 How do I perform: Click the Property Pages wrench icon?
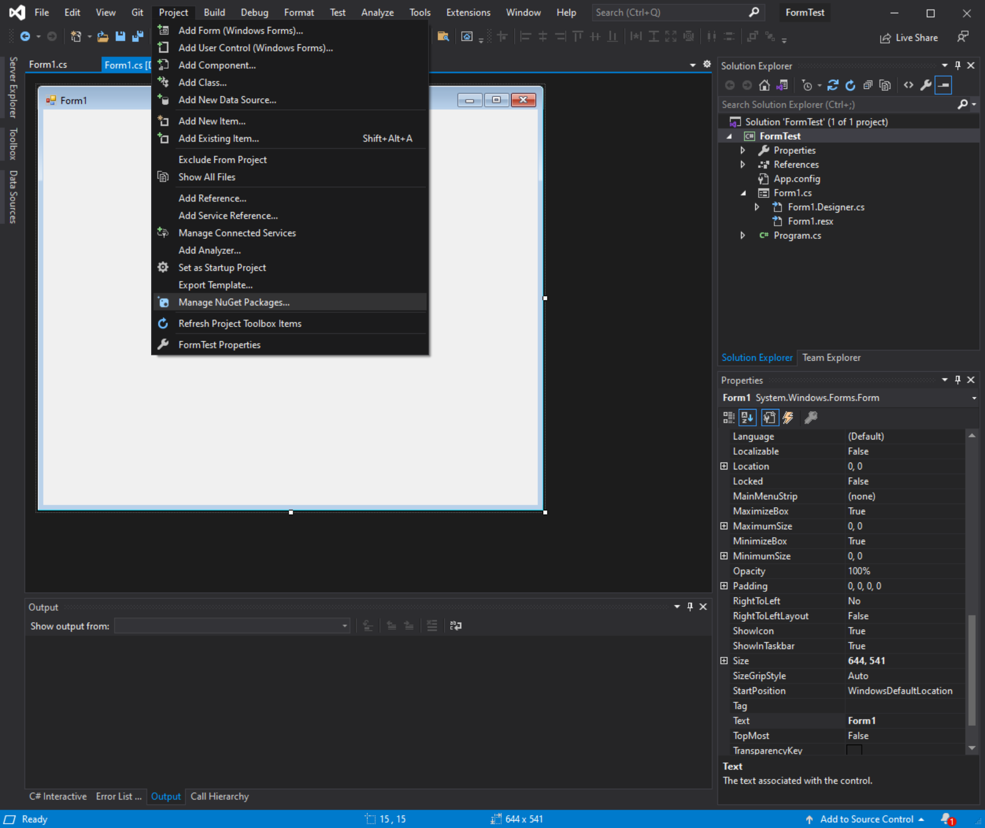(x=811, y=417)
